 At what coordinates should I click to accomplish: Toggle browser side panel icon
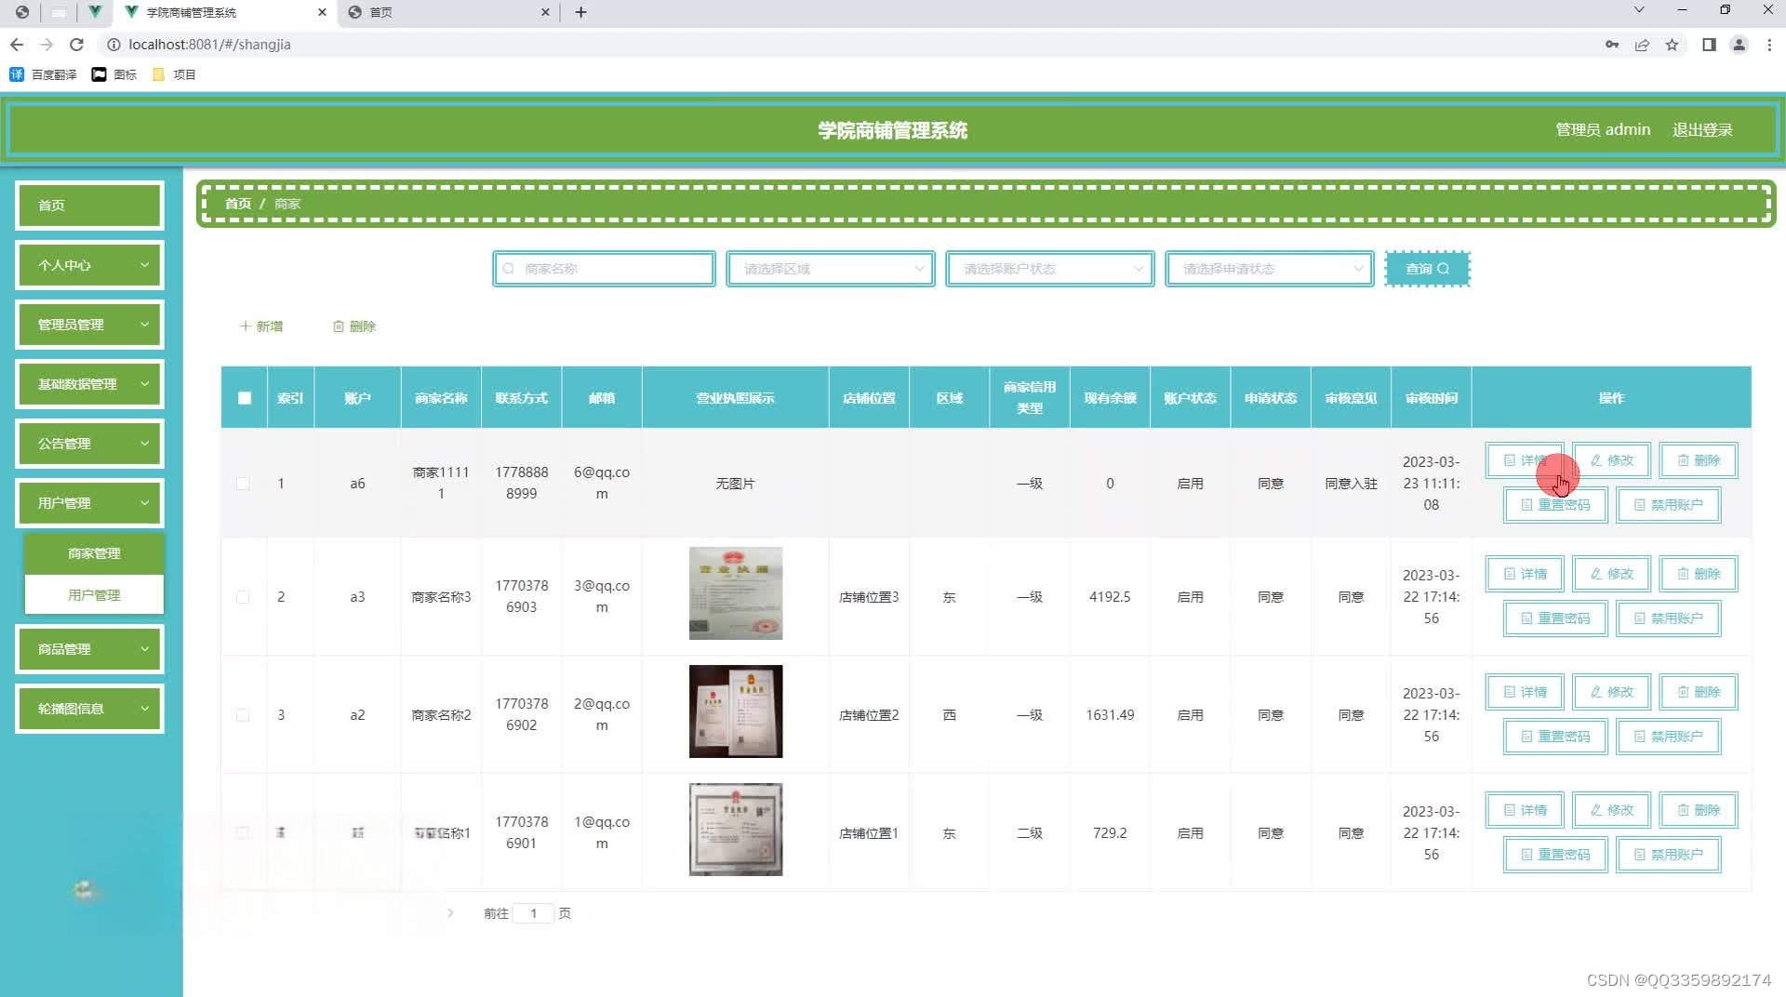[1709, 45]
